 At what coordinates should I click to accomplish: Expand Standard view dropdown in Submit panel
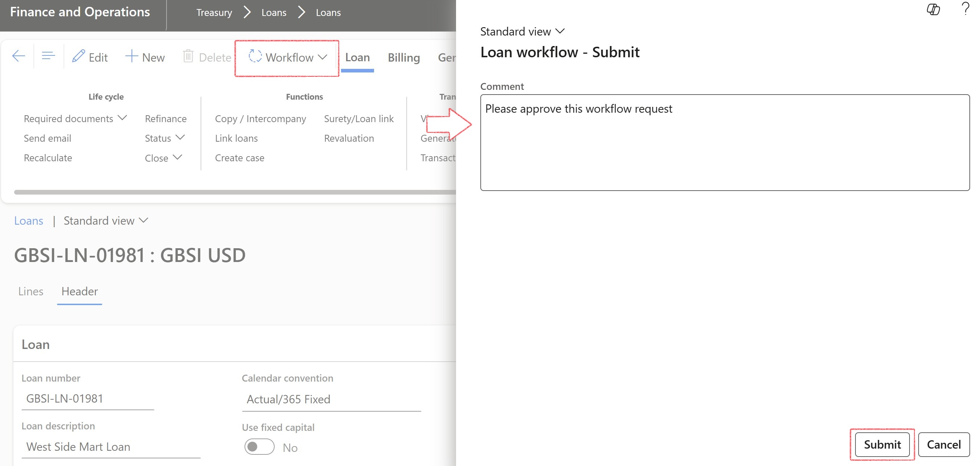coord(522,32)
